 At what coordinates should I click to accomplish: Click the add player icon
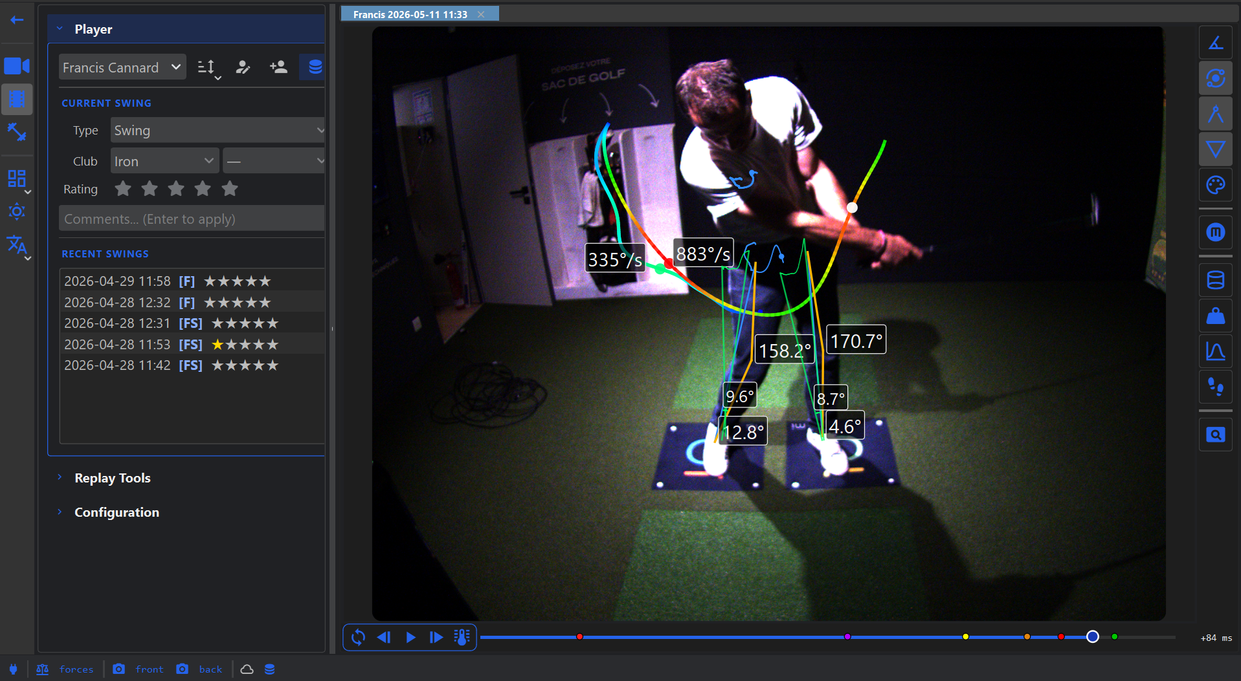(278, 67)
